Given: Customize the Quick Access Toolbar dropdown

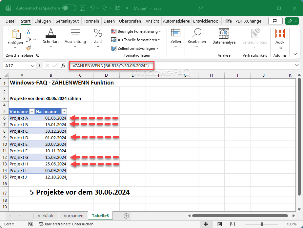Looking at the screenshot, I should pyautogui.click(x=127, y=8).
